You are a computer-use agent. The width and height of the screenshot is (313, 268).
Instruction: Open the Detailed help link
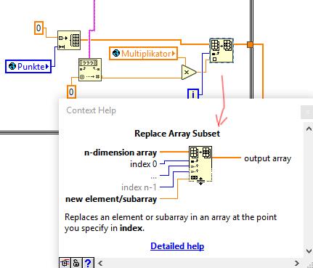177,246
